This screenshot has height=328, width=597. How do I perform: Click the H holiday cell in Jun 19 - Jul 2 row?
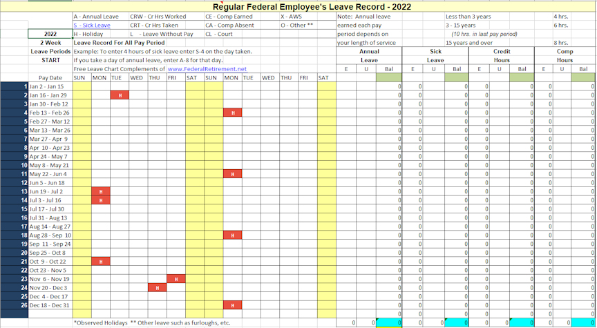pyautogui.click(x=101, y=191)
